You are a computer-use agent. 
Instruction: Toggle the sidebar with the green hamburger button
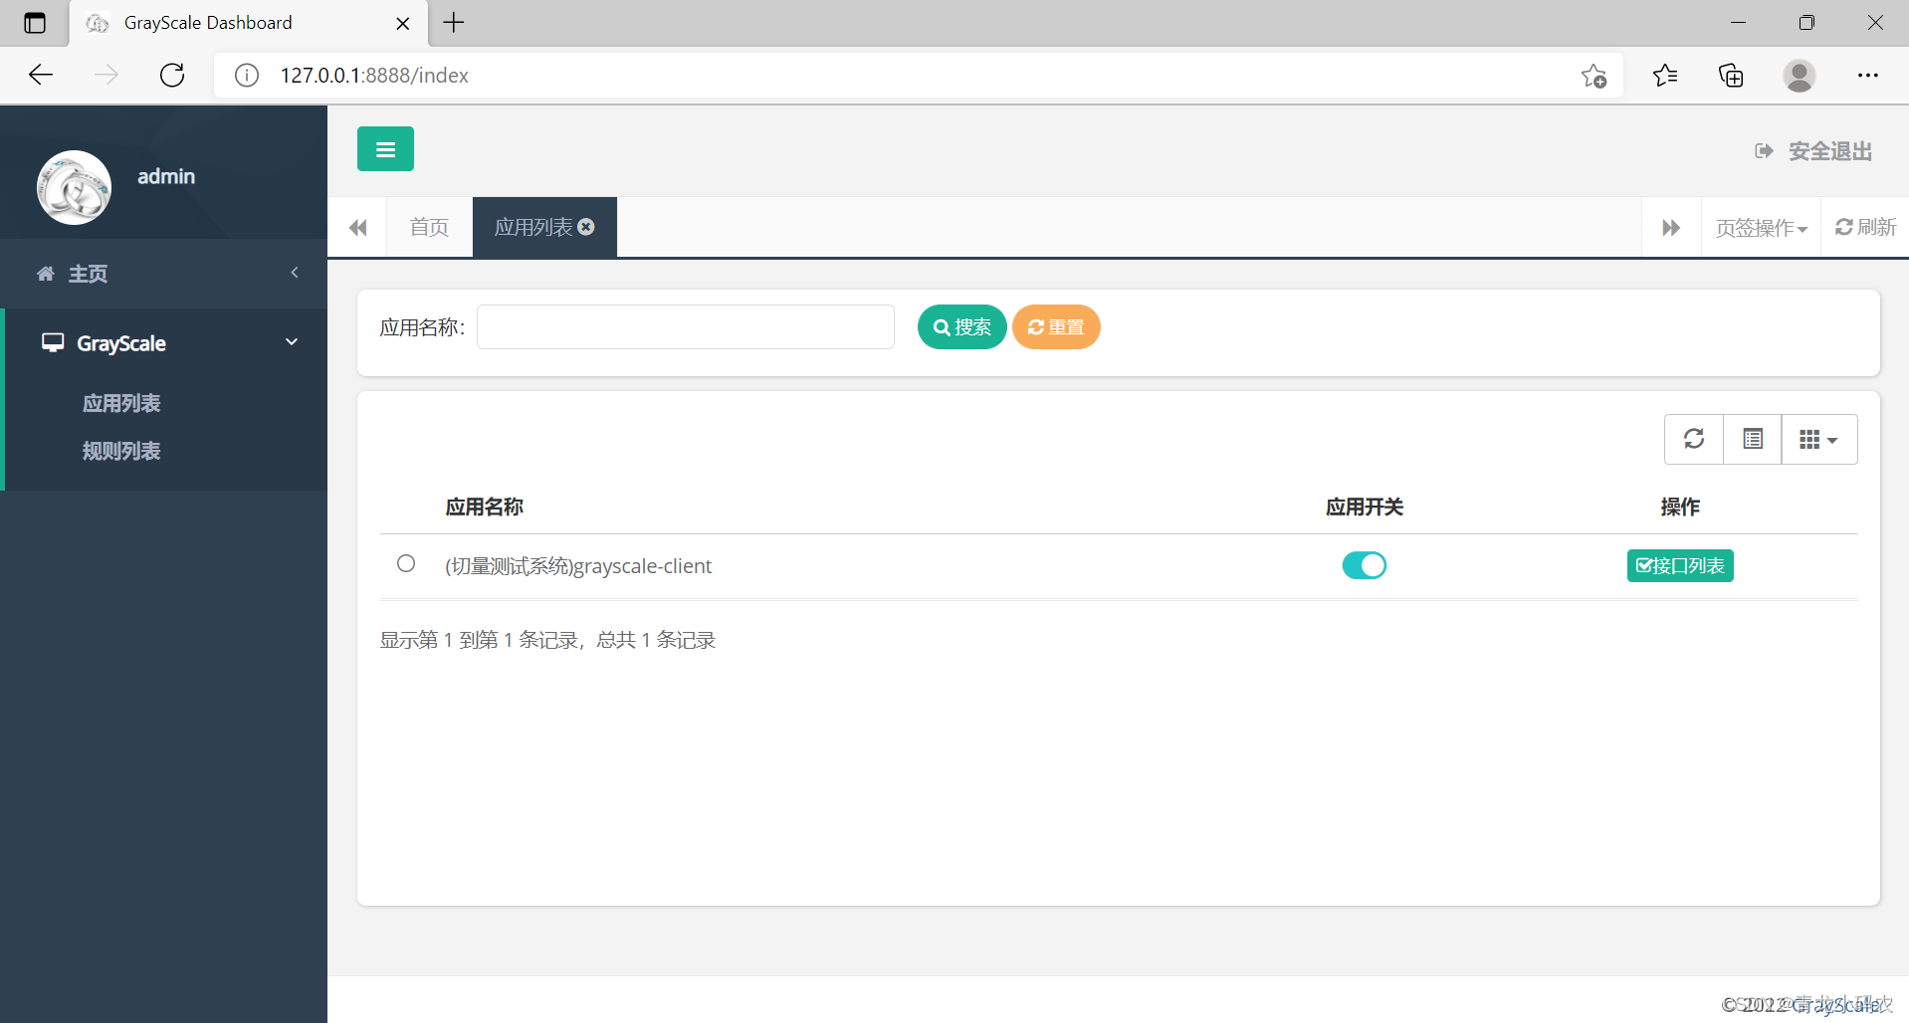click(385, 149)
